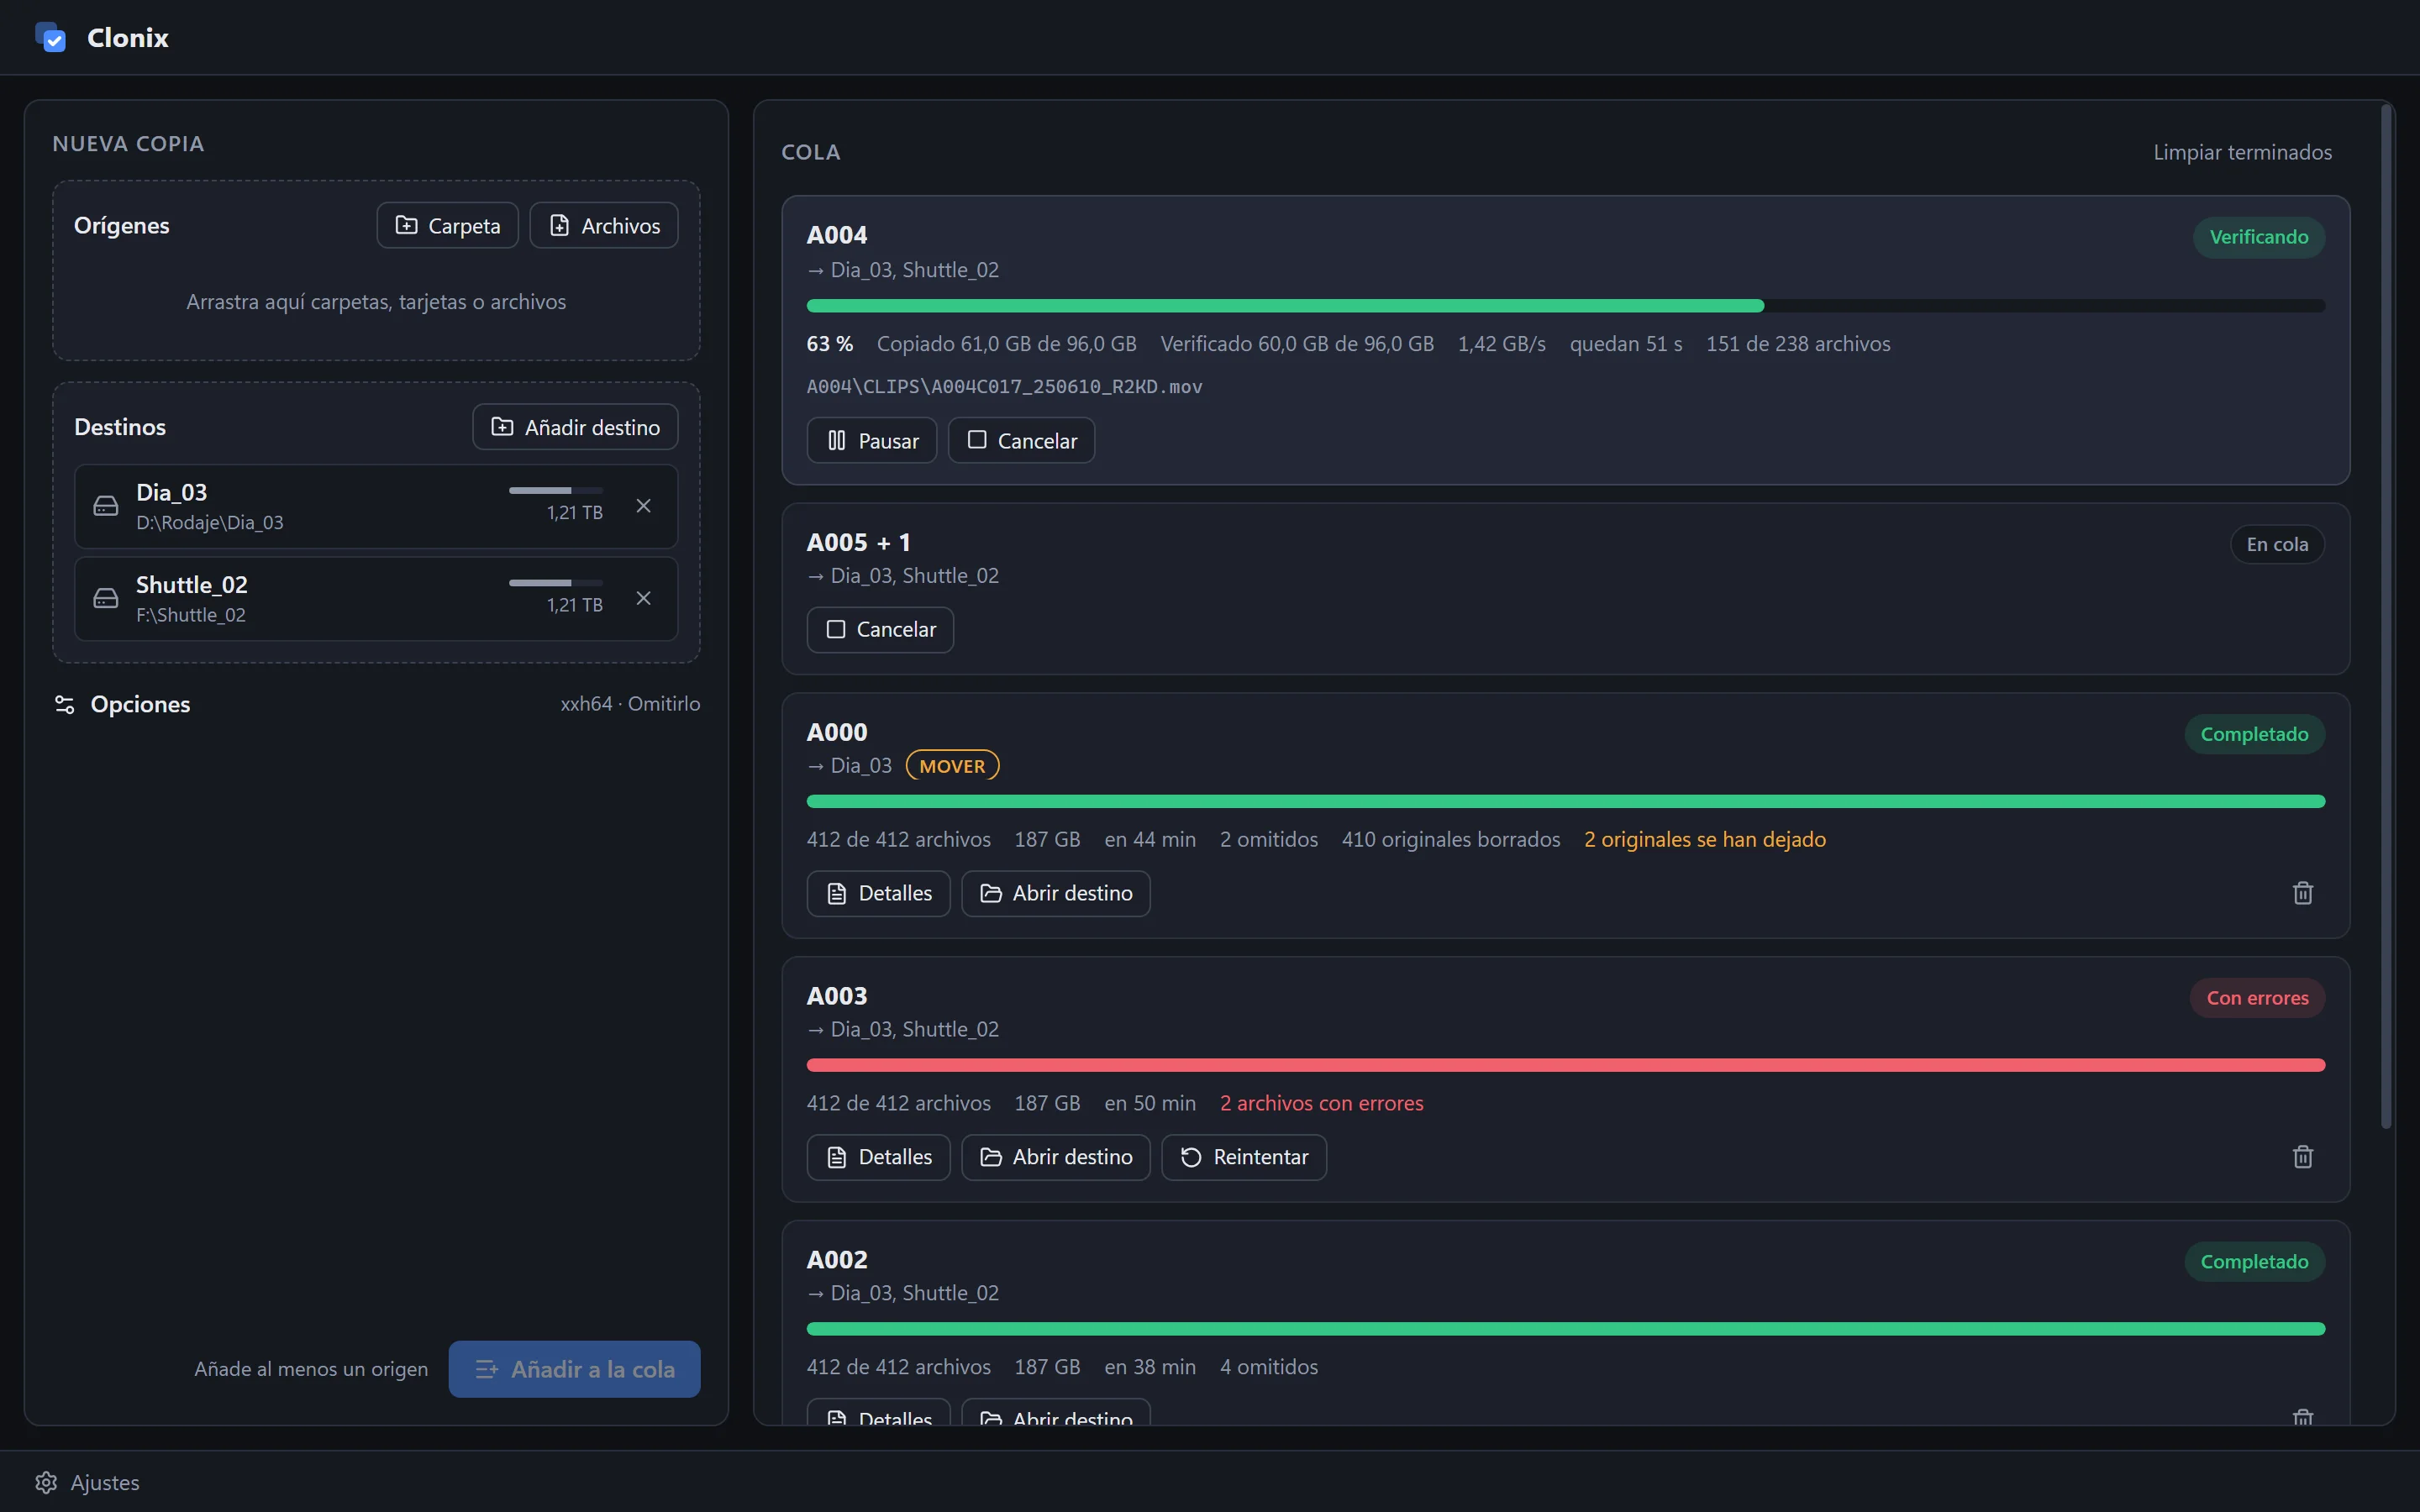Remove the Dia_03 destination
Image resolution: width=2420 pixels, height=1512 pixels.
tap(644, 506)
